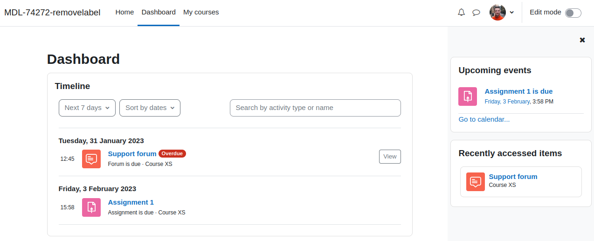This screenshot has height=241, width=594.
Task: Click the Assignment 1 icon in Timeline
Action: 91,207
